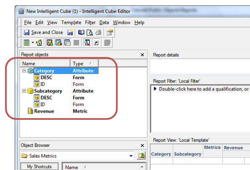
Task: Click the Report details pane area title
Action: point(166,55)
